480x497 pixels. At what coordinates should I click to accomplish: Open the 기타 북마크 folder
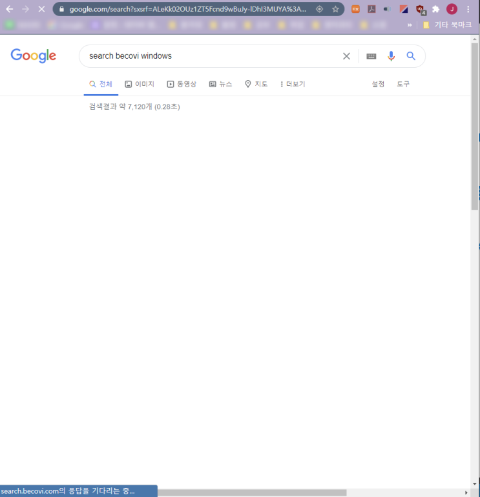(x=448, y=25)
